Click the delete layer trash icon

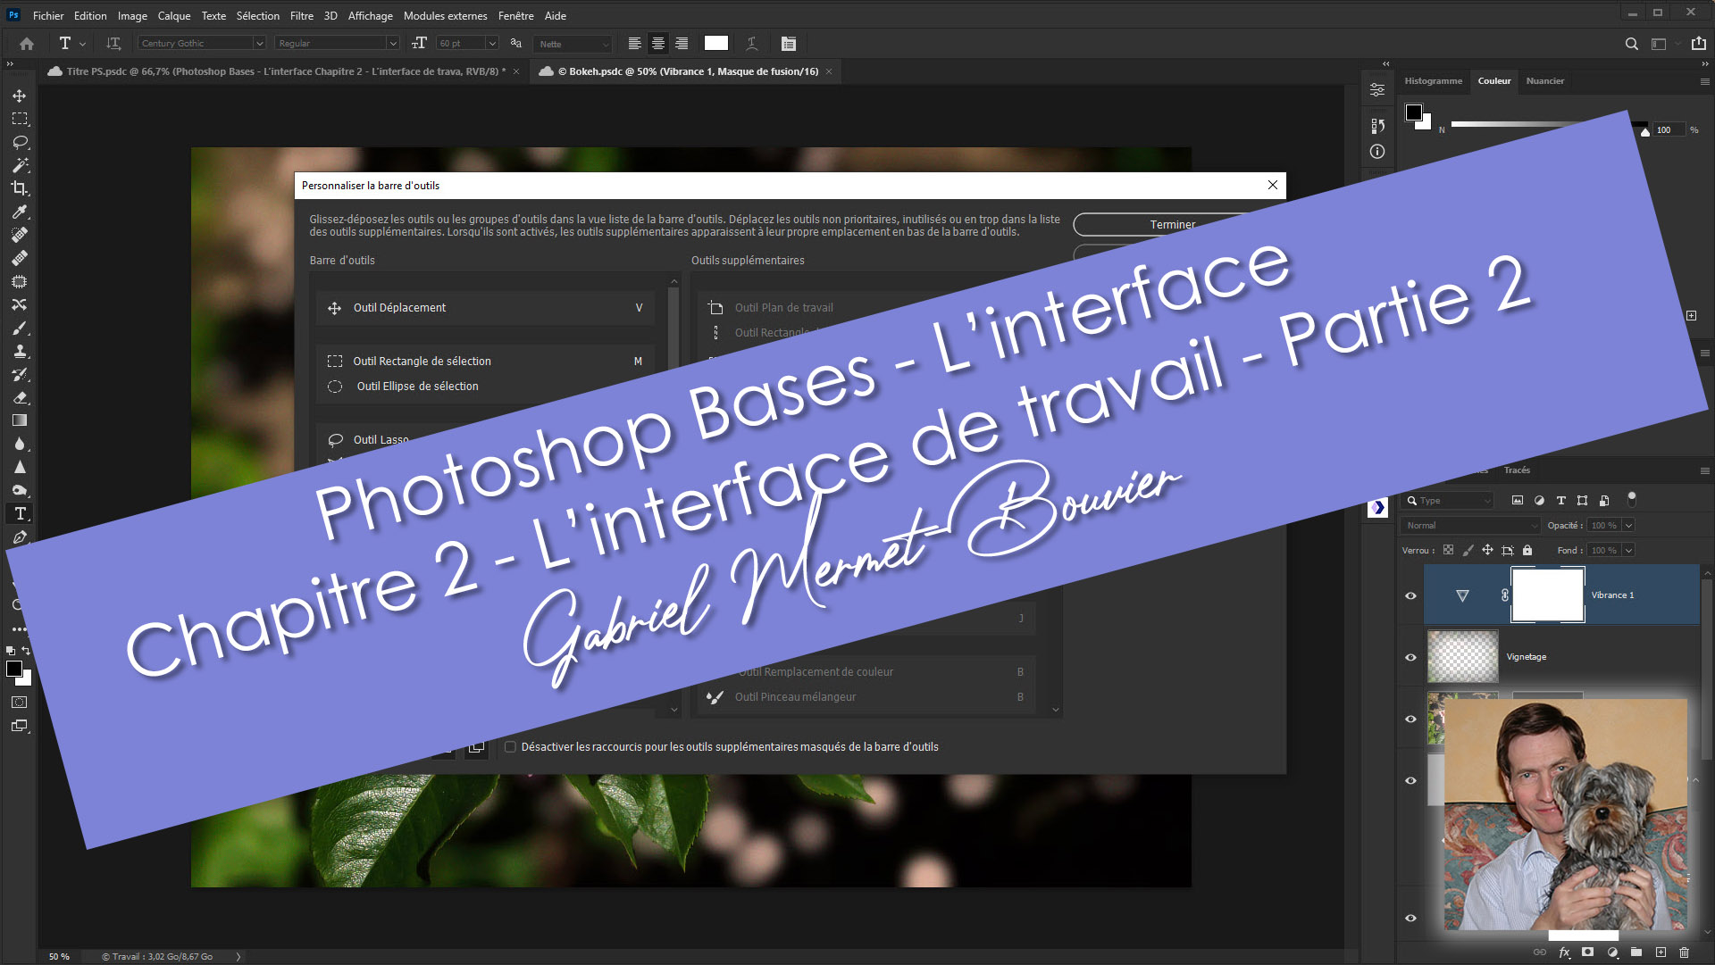point(1685,953)
